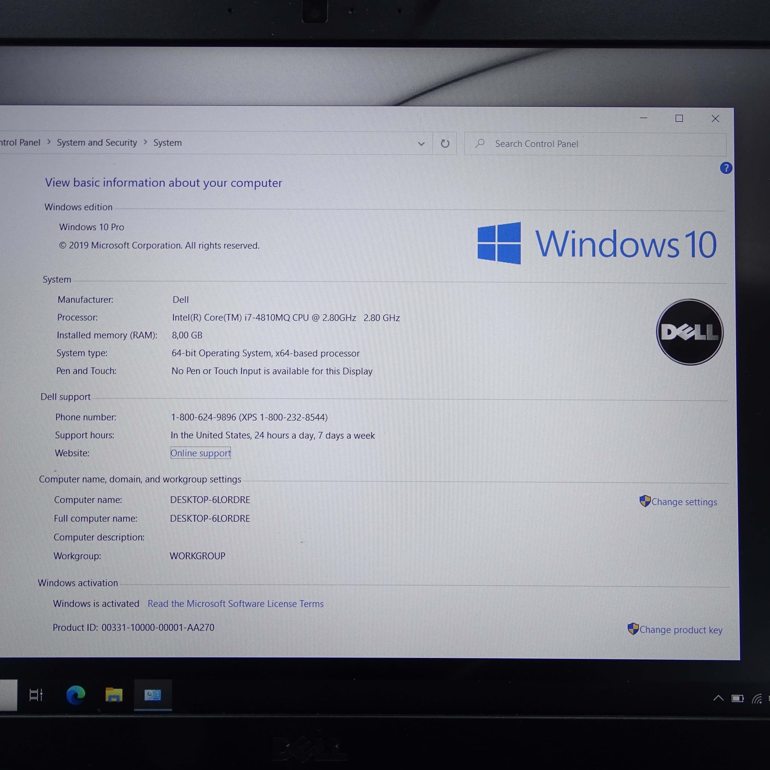This screenshot has width=770, height=770.
Task: Click the WORKGROUP value
Action: [x=197, y=556]
